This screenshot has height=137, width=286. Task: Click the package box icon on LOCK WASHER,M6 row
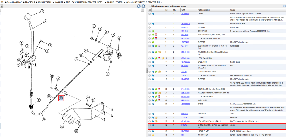[x=163, y=58]
